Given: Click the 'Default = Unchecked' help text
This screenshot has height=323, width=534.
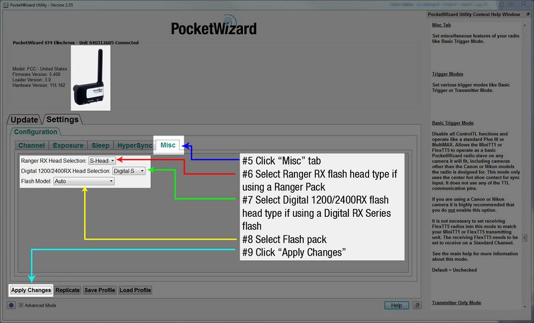Looking at the screenshot, I should tap(455, 270).
